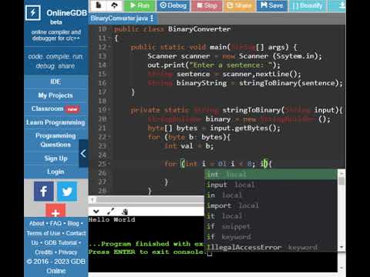Screen dimensions: 370x277
Task: Share on Twitter icon
Action: click(67, 192)
